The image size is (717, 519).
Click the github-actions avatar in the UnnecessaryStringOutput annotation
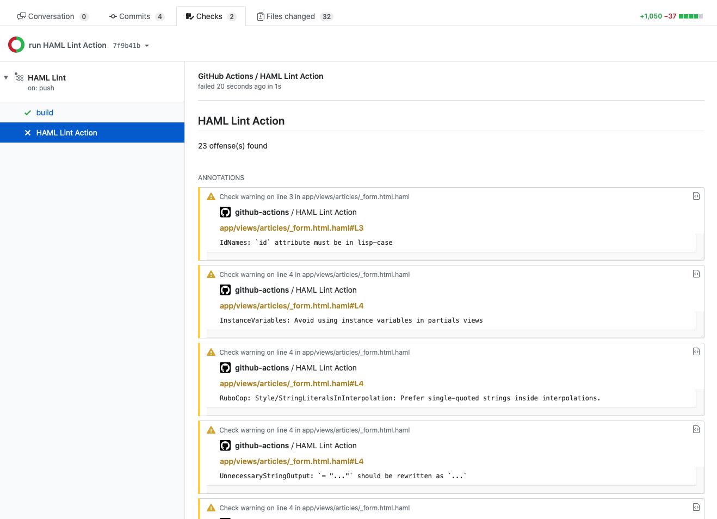tap(225, 446)
